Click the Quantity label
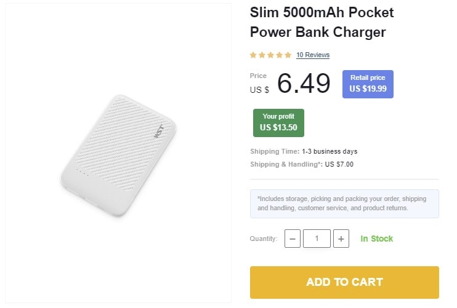The width and height of the screenshot is (457, 308). tap(264, 239)
